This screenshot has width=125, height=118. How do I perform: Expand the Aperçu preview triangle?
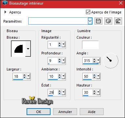pyautogui.click(x=5, y=12)
